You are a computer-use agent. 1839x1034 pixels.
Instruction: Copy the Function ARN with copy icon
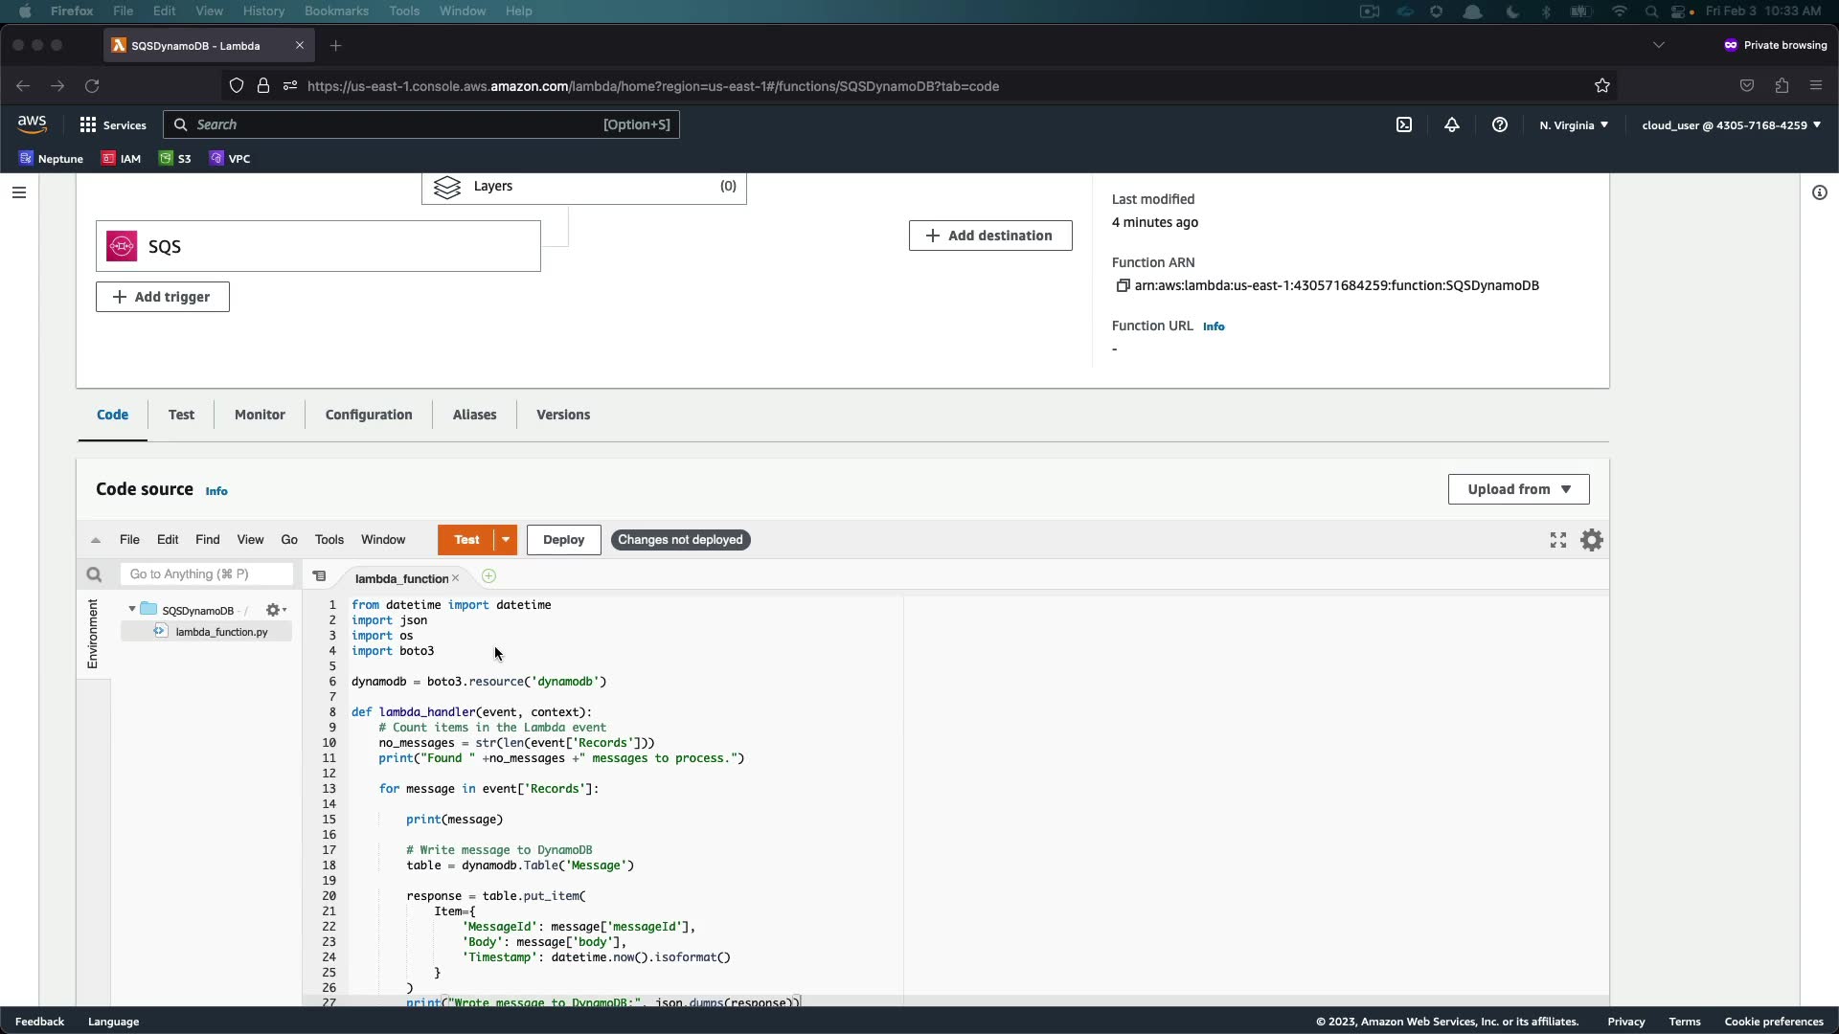coord(1123,285)
